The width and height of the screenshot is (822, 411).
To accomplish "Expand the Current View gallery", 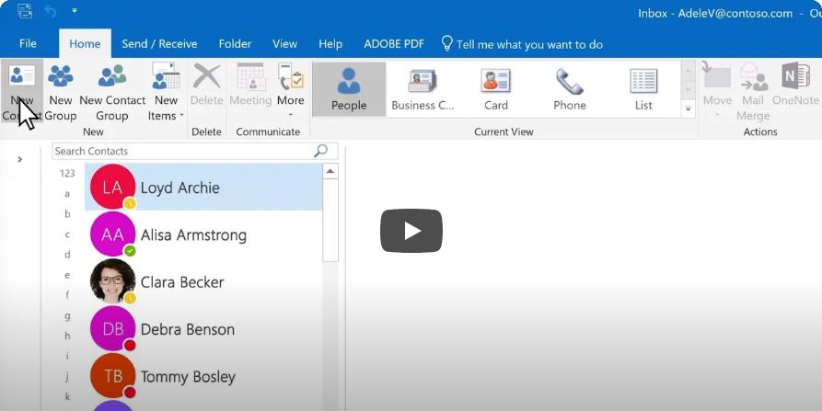I will coord(688,108).
